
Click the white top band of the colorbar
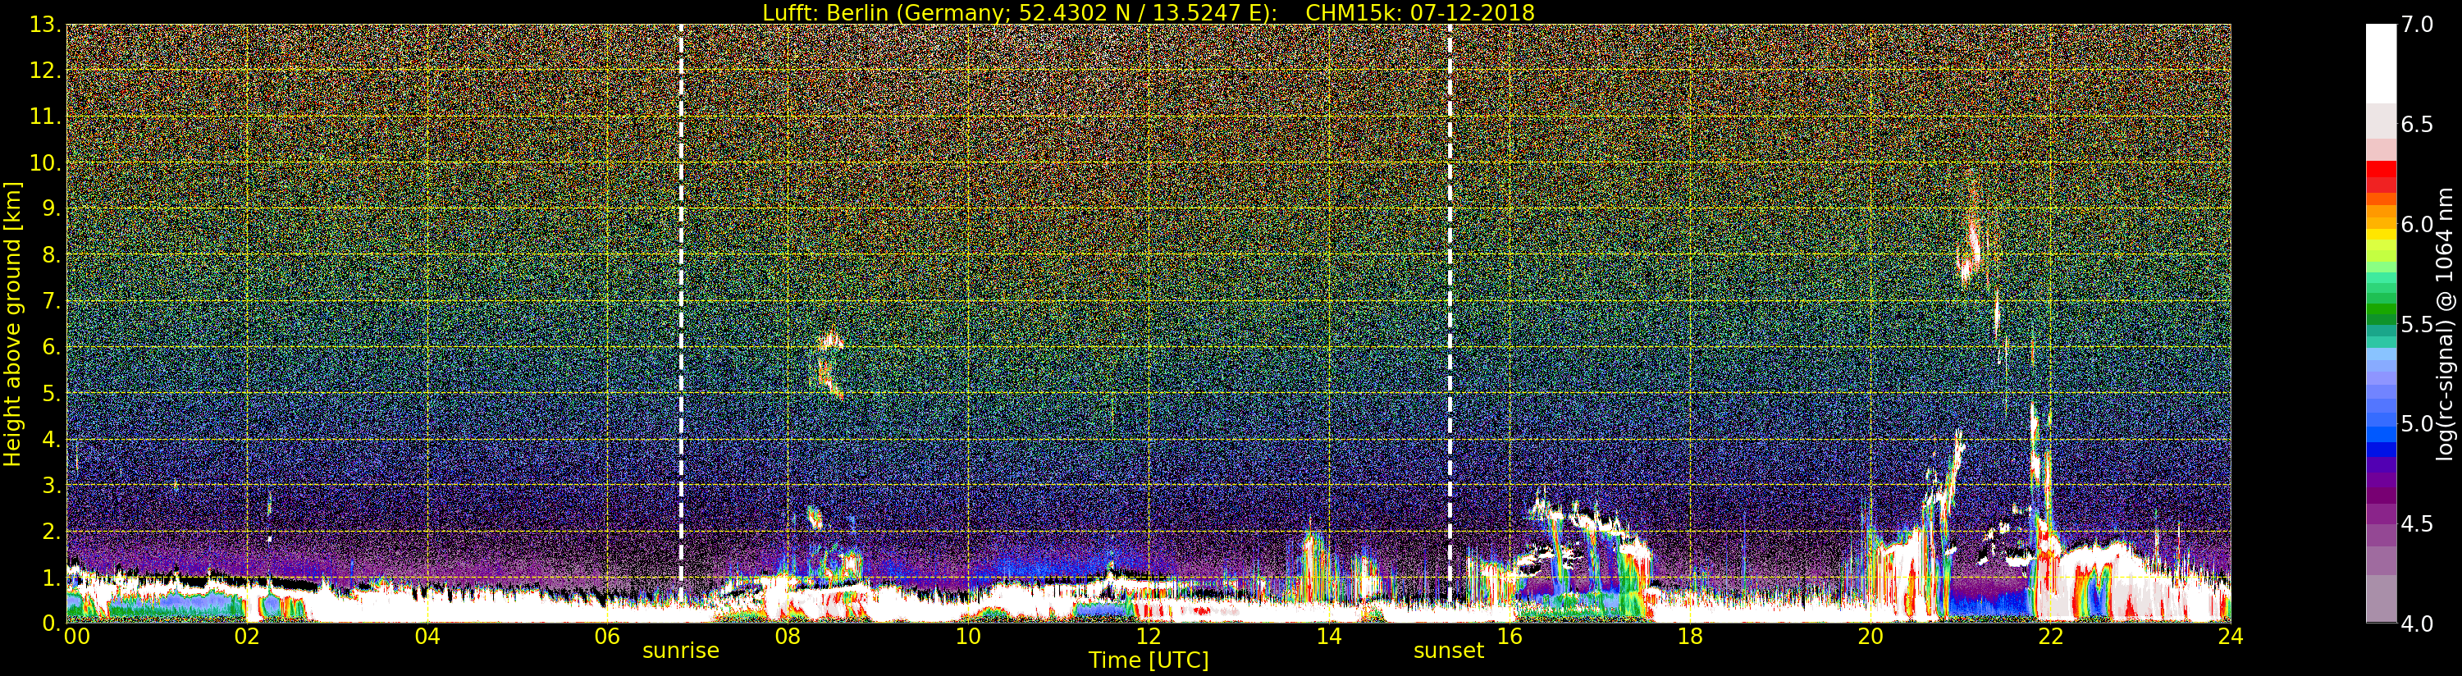point(2381,63)
